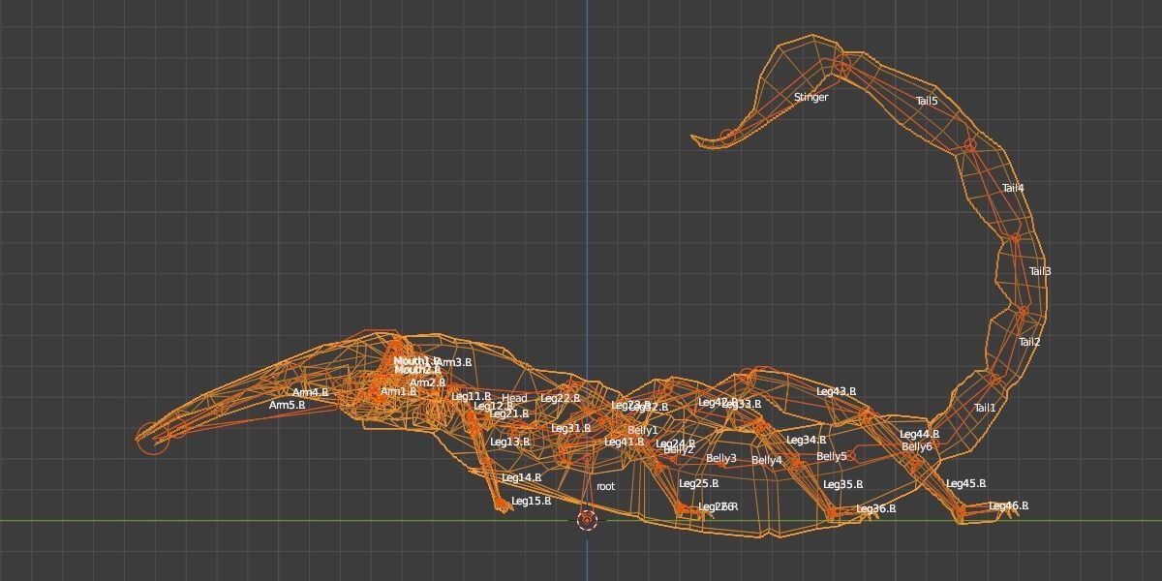Select the Leg14.R bone label
1162x581 pixels.
tap(522, 477)
